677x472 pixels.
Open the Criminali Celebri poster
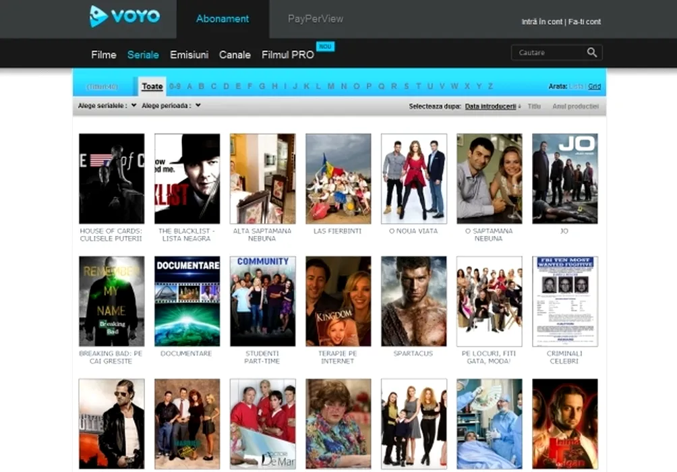point(565,301)
